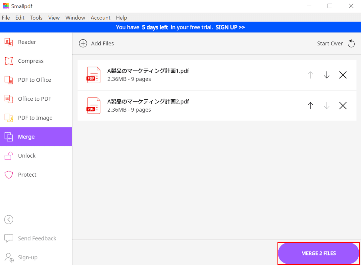The image size is (361, 265).
Task: Open the Help menu
Action: pyautogui.click(x=121, y=18)
